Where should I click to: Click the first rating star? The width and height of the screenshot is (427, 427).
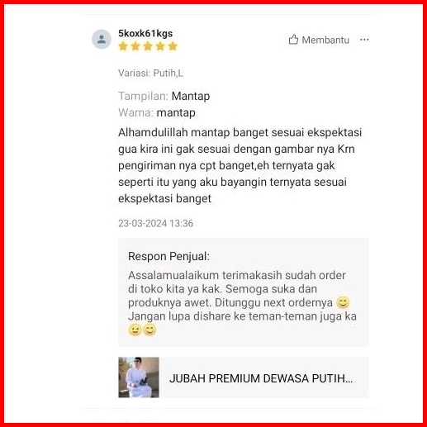[123, 46]
